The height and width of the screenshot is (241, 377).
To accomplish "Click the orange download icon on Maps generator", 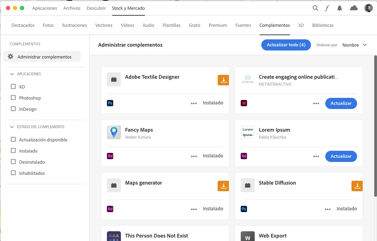I will (x=223, y=186).
